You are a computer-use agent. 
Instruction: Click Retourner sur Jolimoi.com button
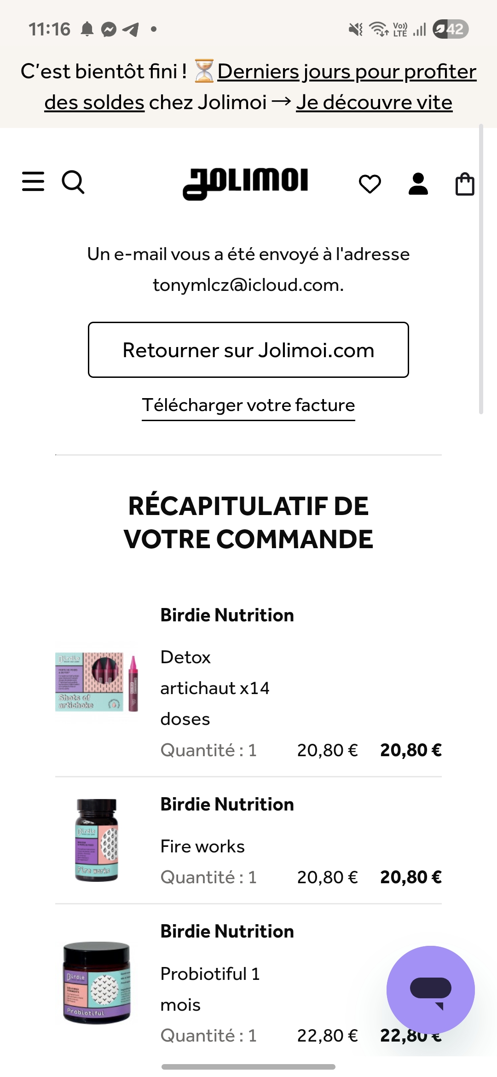248,350
